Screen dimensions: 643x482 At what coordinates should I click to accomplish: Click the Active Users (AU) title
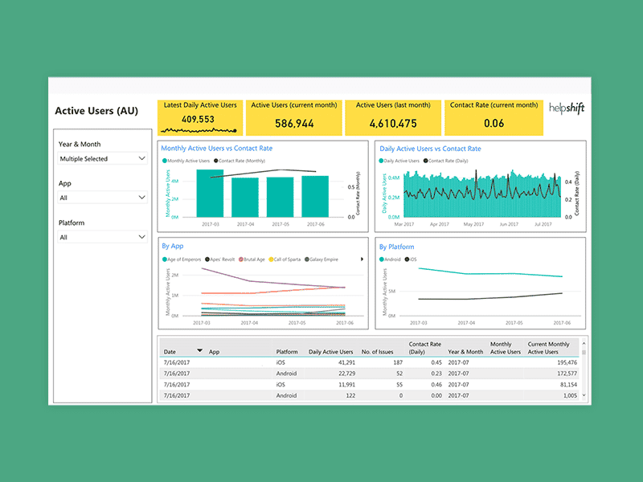coord(95,111)
